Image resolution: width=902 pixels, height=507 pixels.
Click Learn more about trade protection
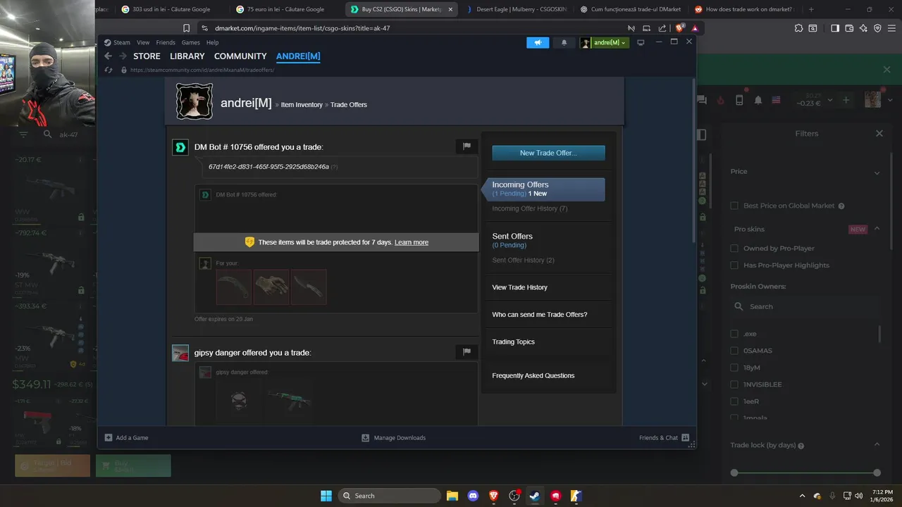tap(412, 242)
